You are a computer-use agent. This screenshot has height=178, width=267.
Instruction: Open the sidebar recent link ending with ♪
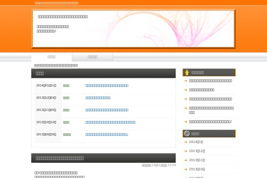210,121
